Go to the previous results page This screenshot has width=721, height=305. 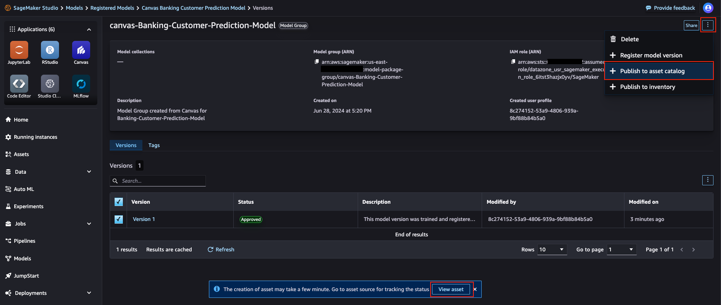682,249
